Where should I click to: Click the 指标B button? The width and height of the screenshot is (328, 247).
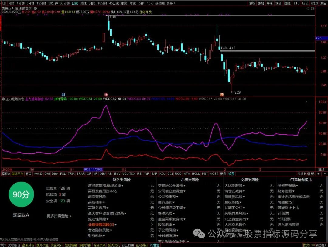(302, 174)
